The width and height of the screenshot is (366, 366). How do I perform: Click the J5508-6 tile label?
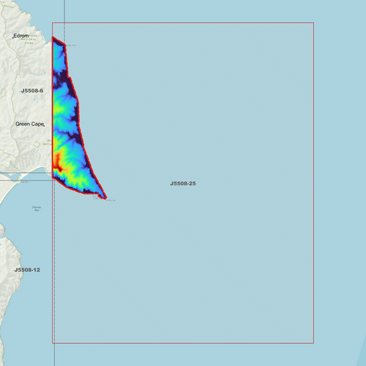pyautogui.click(x=32, y=91)
